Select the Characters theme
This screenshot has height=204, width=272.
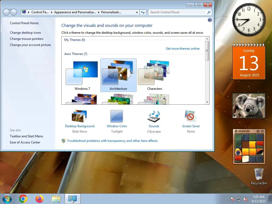click(x=154, y=75)
